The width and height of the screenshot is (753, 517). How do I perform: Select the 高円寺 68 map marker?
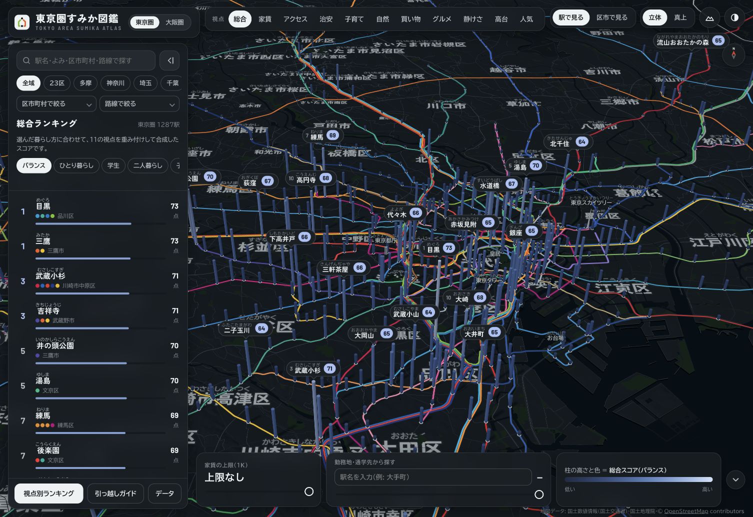pos(310,178)
